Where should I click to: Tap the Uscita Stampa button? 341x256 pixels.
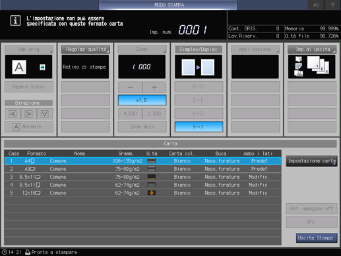[x=317, y=238]
